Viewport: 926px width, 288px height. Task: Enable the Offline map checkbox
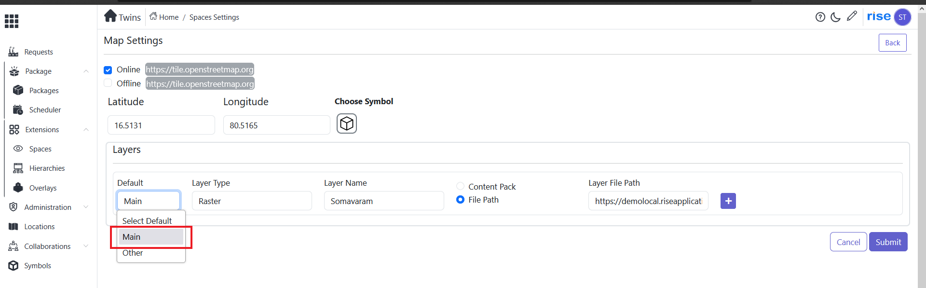tap(108, 83)
